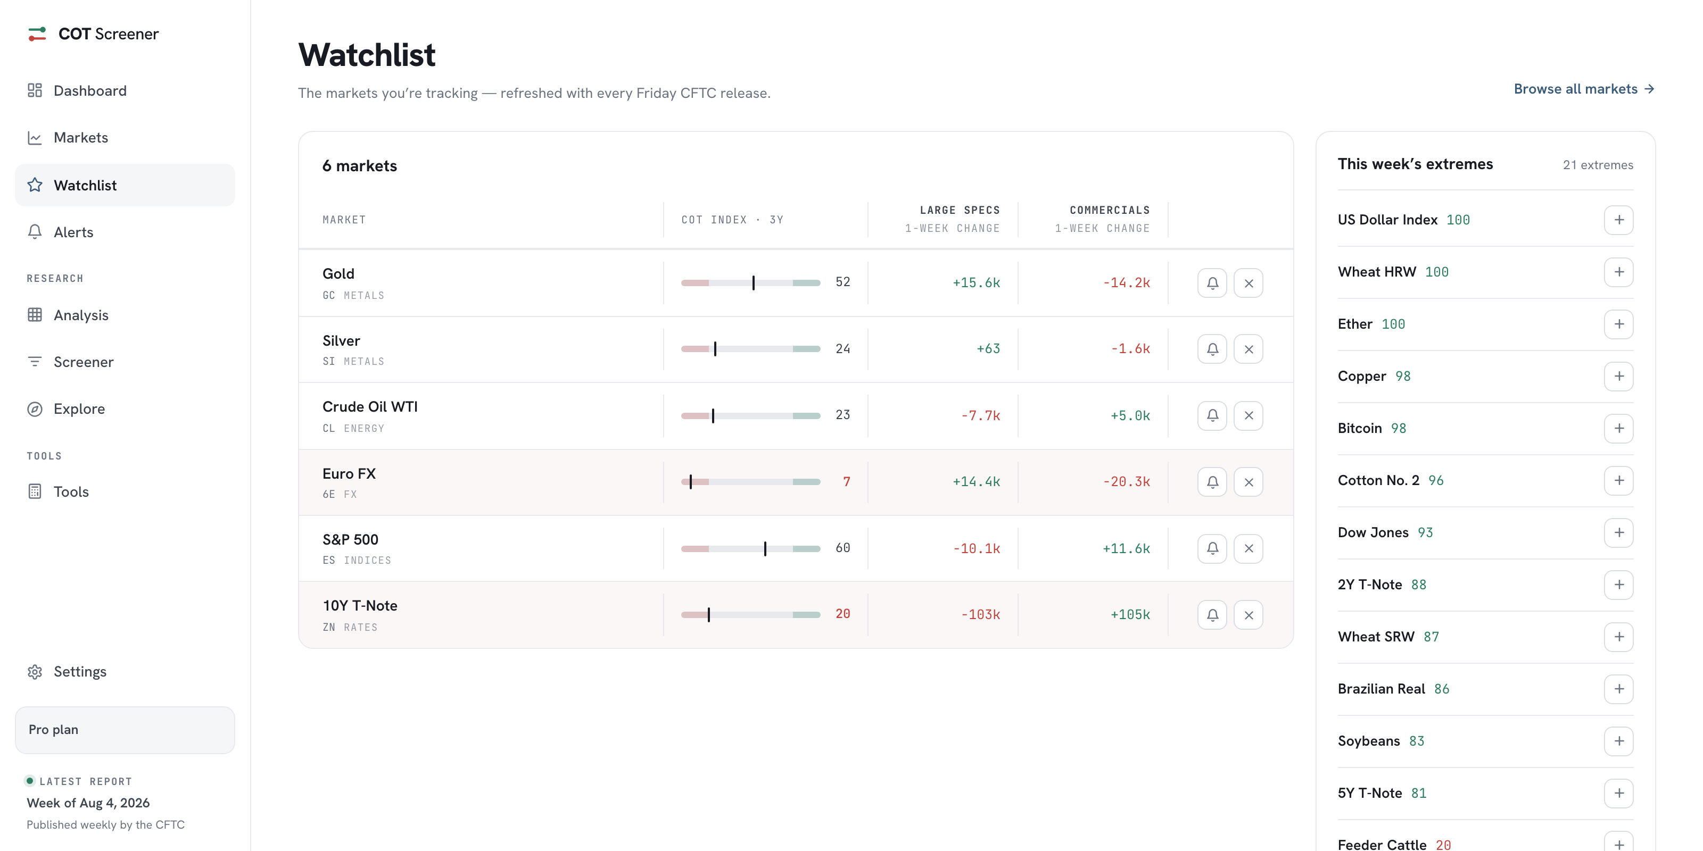The height and width of the screenshot is (851, 1703).
Task: Add Copper to the watchlist
Action: tap(1618, 376)
